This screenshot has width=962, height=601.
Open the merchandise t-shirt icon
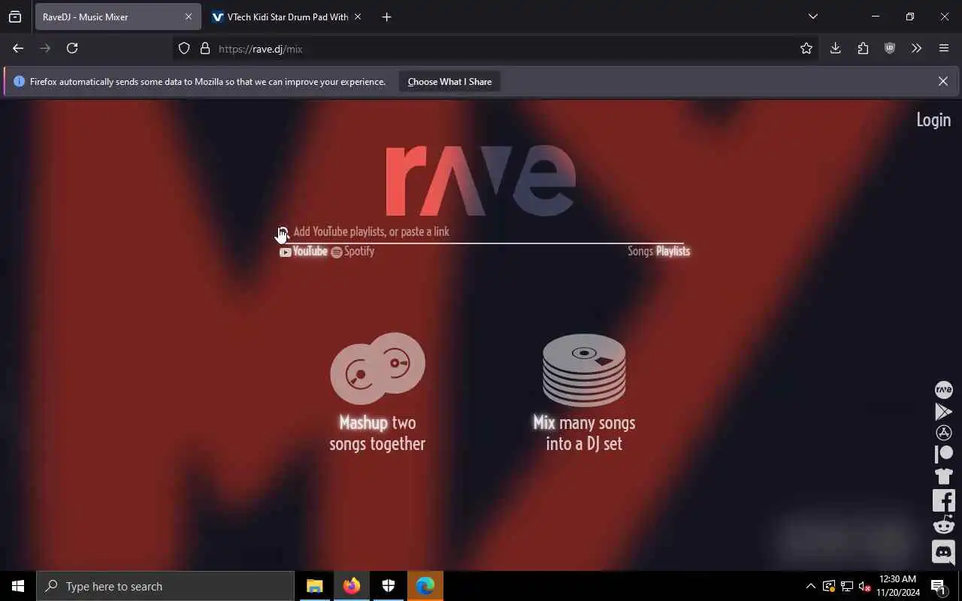(943, 476)
